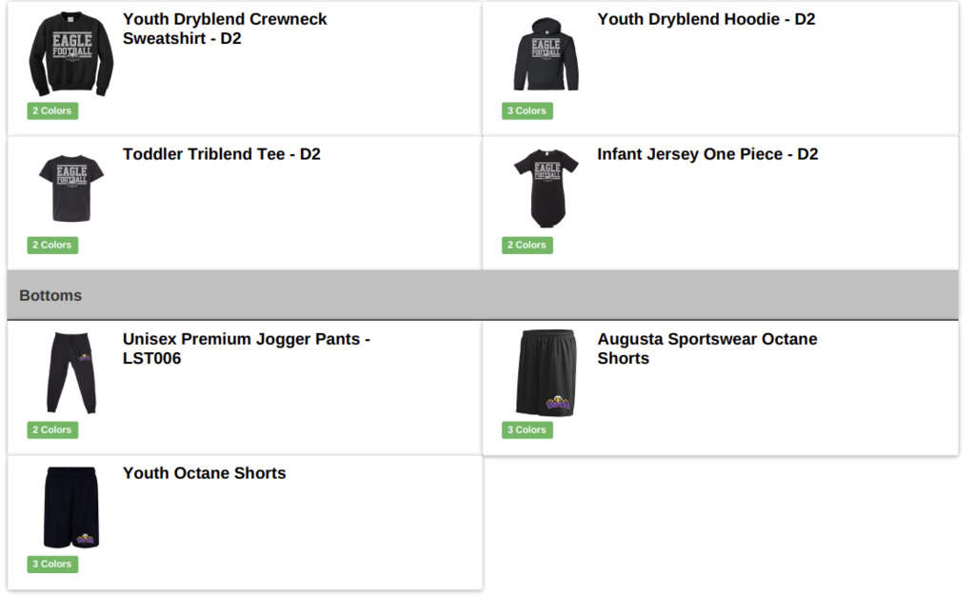This screenshot has height=596, width=975.
Task: Open Youth Dryblend Crewneck Sweatshirt - D2 title
Action: pos(225,29)
